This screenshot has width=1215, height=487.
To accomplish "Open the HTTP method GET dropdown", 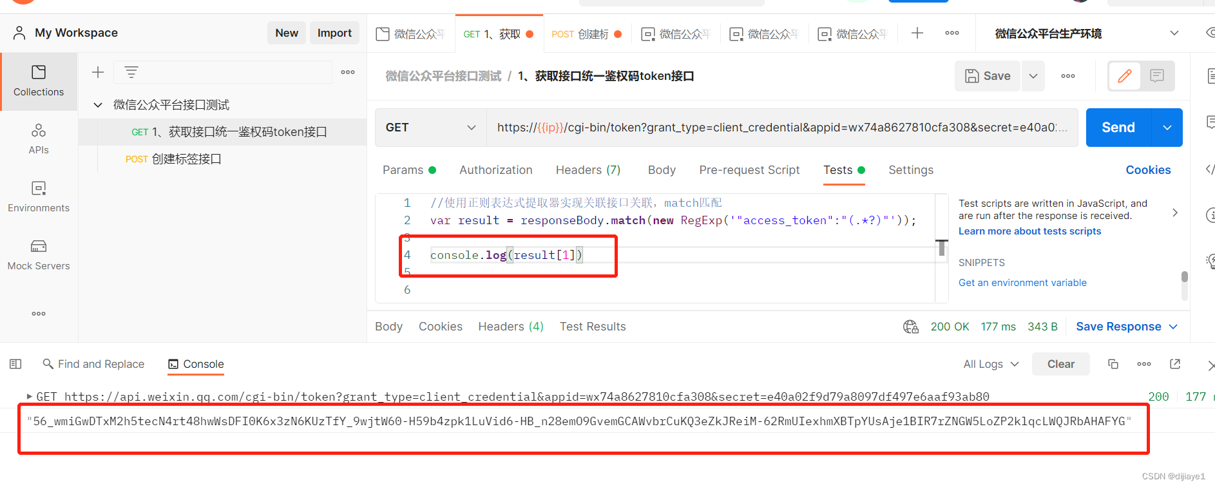I will click(430, 128).
